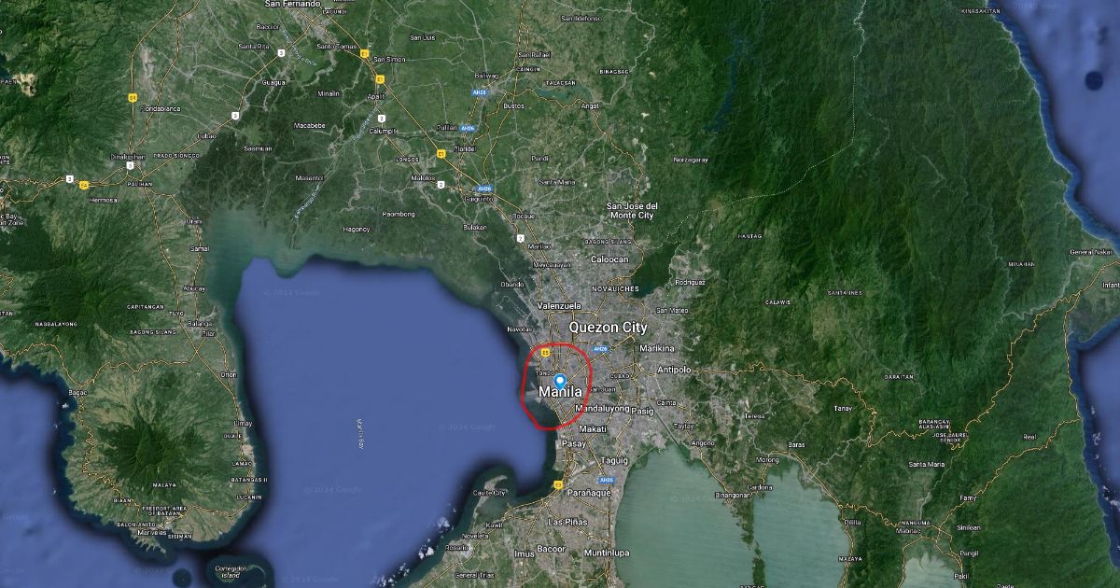Click the Paombong label

pyautogui.click(x=399, y=214)
